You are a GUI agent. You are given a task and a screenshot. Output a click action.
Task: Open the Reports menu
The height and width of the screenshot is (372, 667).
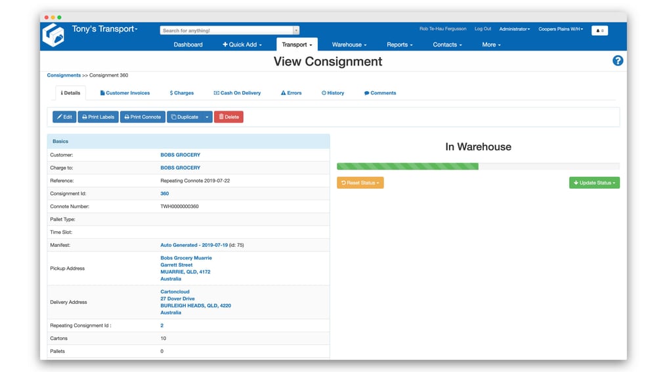click(399, 45)
